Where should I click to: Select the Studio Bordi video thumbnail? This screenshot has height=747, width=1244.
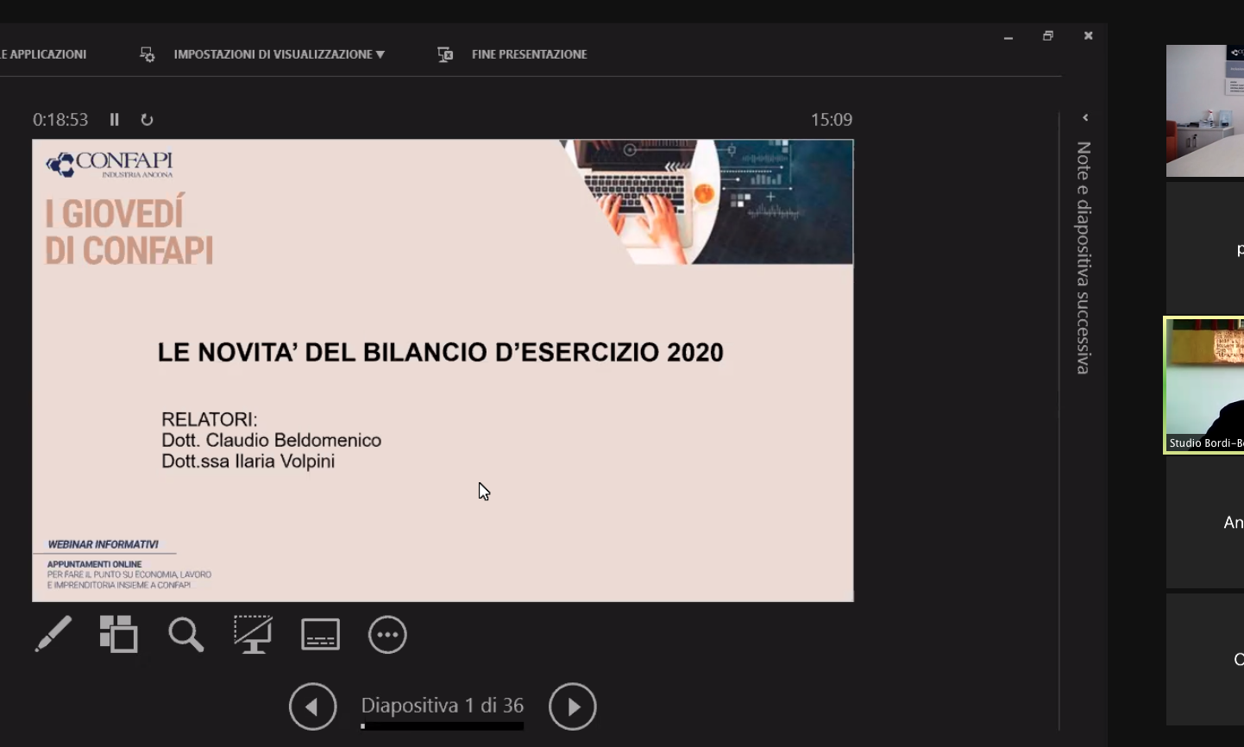1204,386
